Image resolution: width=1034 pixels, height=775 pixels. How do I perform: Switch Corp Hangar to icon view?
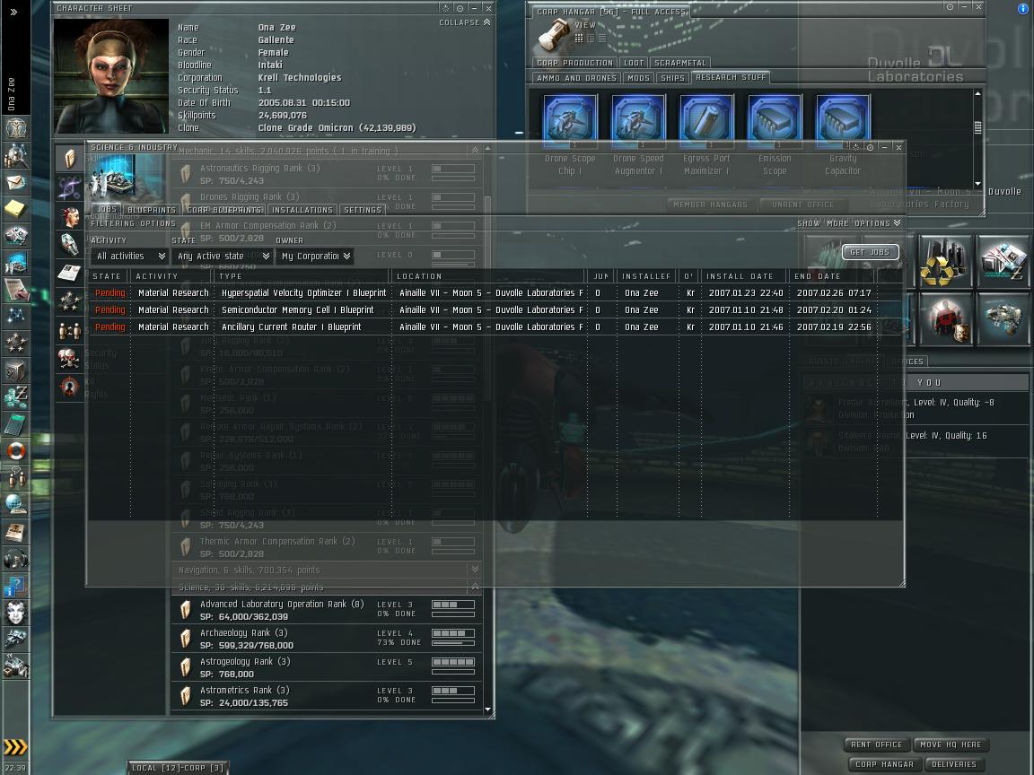[x=578, y=39]
